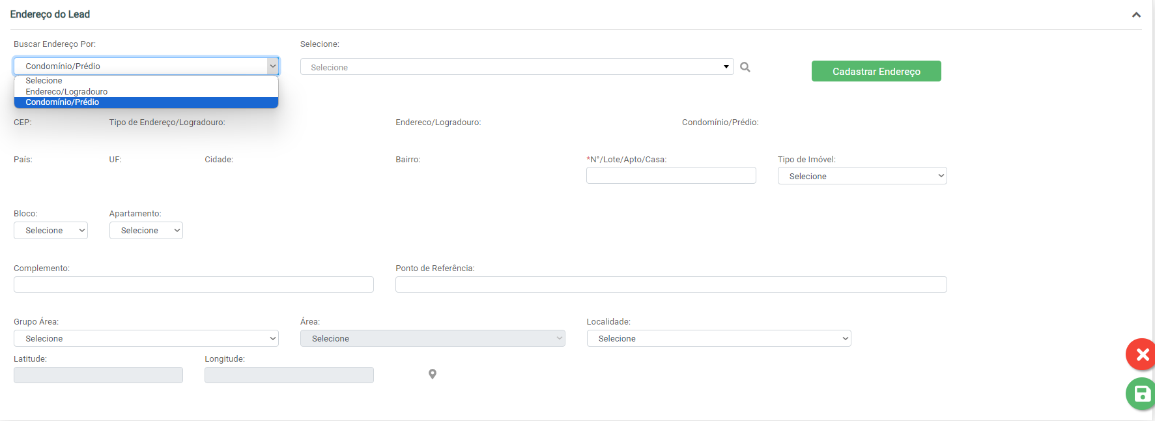Image resolution: width=1155 pixels, height=421 pixels.
Task: Open the Grupo Área dropdown
Action: [146, 338]
